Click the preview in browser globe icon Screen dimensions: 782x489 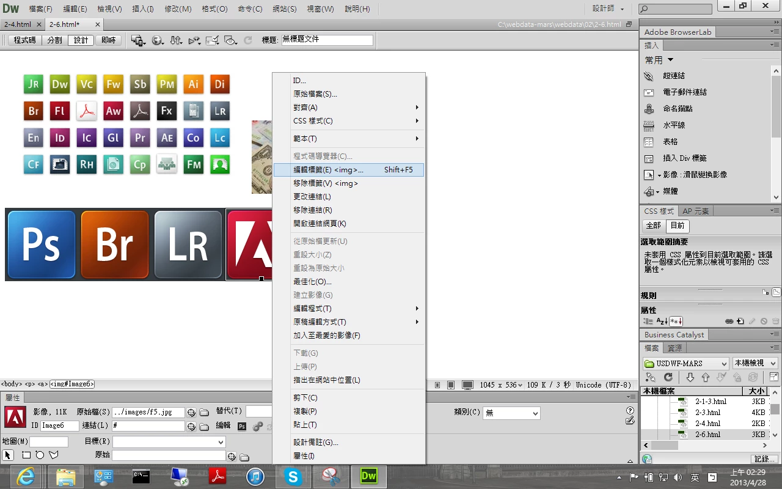[x=158, y=40]
